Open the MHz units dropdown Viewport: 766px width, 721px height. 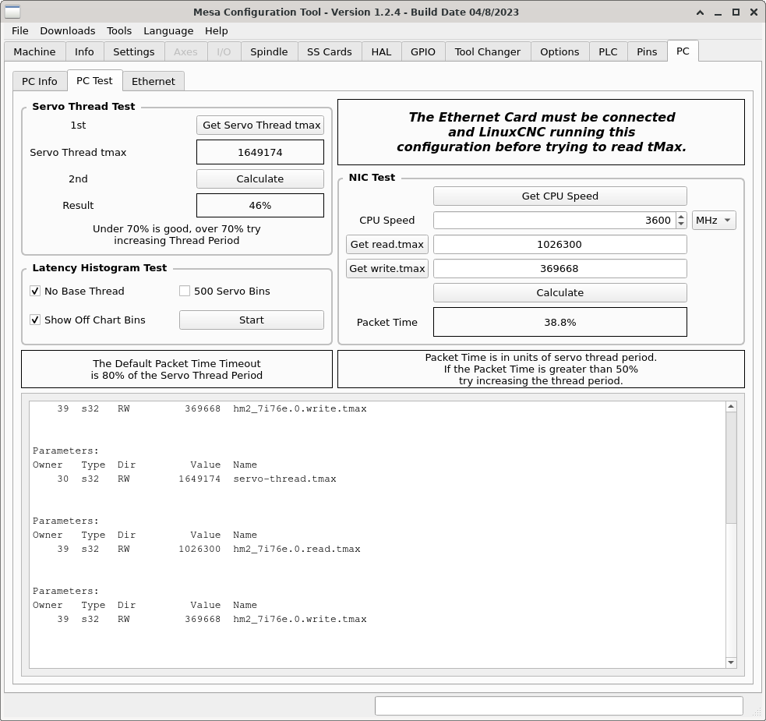pyautogui.click(x=713, y=220)
